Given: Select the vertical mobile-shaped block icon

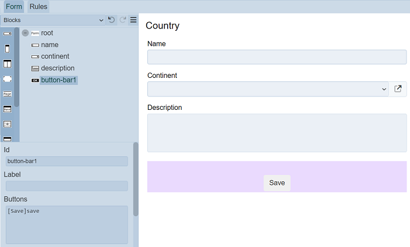Looking at the screenshot, I should [x=8, y=49].
